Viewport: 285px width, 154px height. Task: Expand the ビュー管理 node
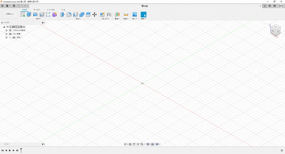click(6, 34)
